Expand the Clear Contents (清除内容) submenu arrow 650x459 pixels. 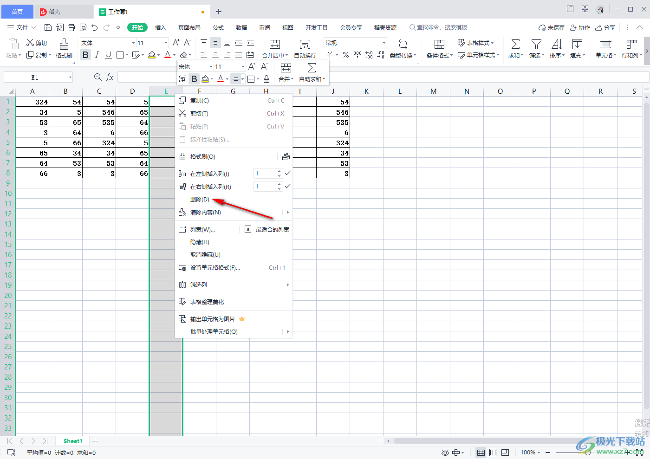point(288,213)
